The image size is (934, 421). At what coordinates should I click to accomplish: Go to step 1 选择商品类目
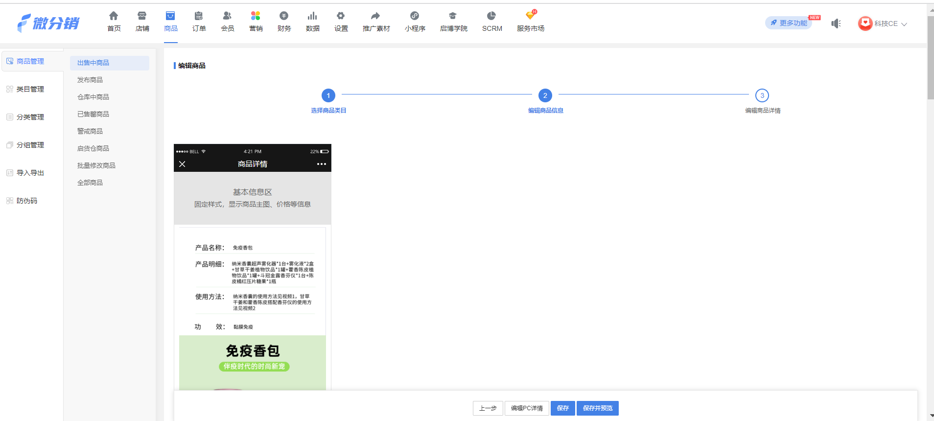328,95
